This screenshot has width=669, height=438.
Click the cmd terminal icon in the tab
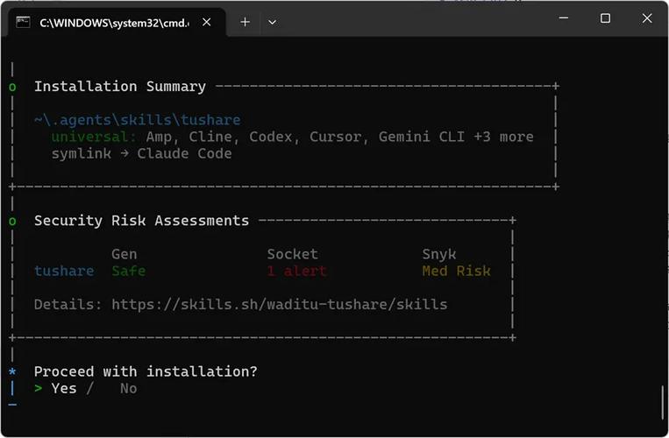23,22
